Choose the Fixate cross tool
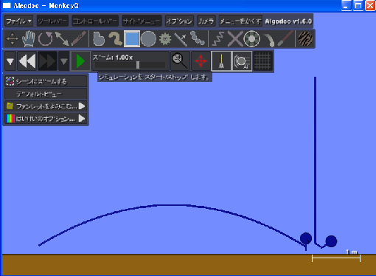 tap(234, 38)
